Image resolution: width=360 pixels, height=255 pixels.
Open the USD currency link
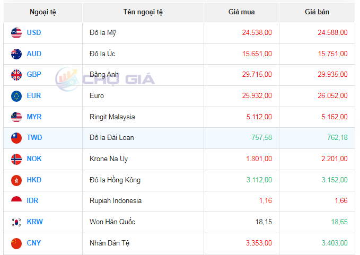point(34,33)
